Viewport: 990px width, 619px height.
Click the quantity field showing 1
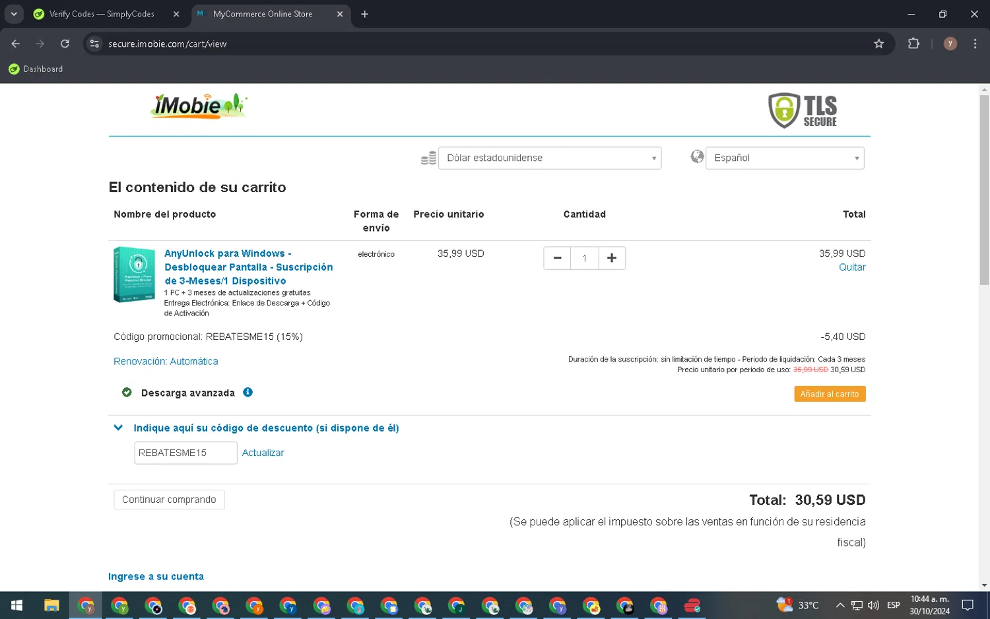tap(585, 258)
